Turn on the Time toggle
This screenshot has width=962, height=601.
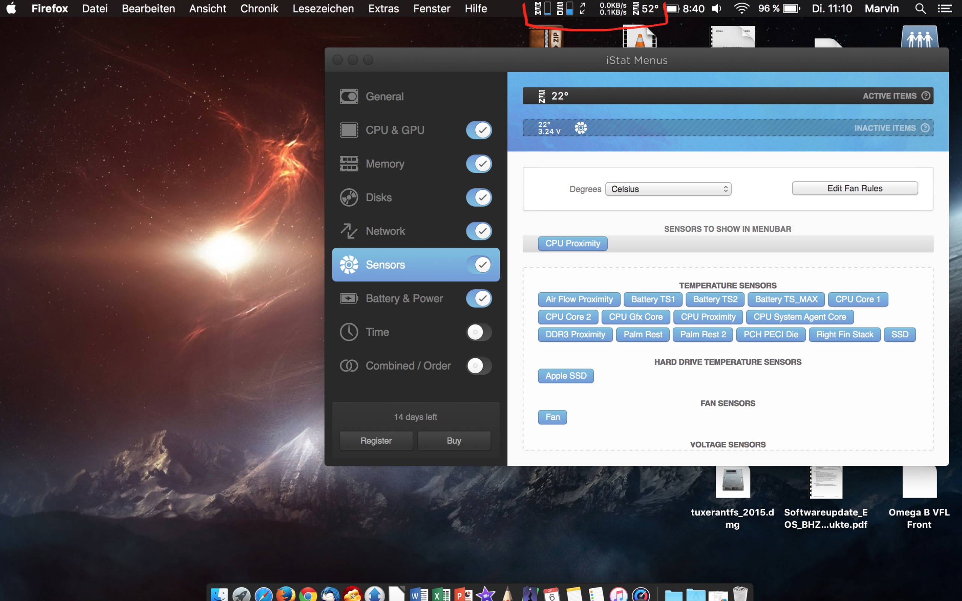pyautogui.click(x=479, y=332)
